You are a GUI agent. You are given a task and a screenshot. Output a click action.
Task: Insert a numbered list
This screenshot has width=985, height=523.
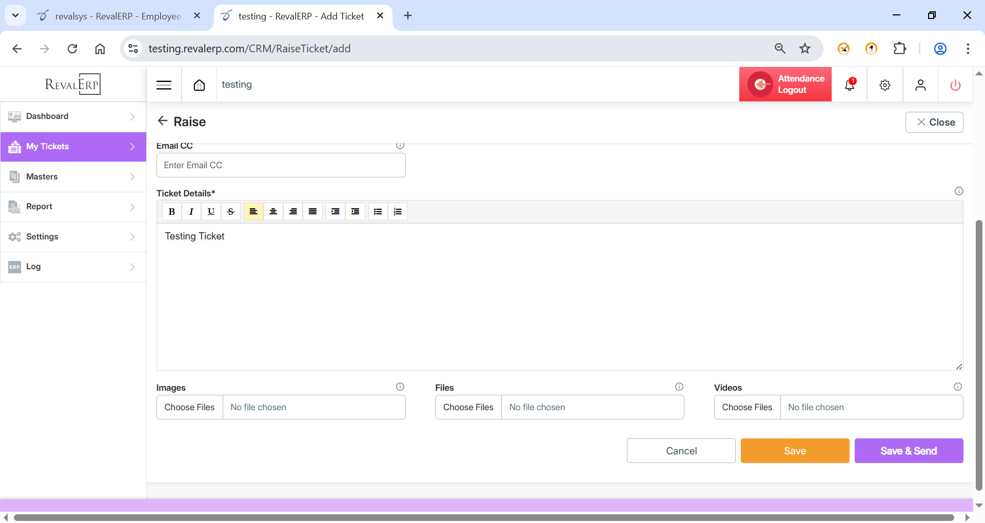(398, 211)
